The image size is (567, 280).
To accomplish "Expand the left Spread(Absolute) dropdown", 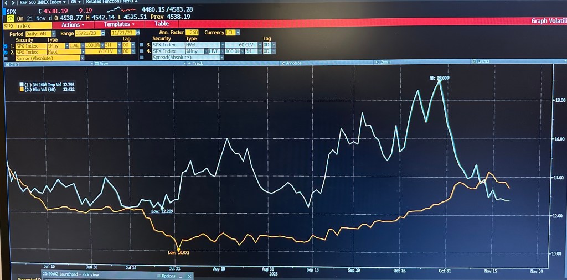I will tap(82, 58).
